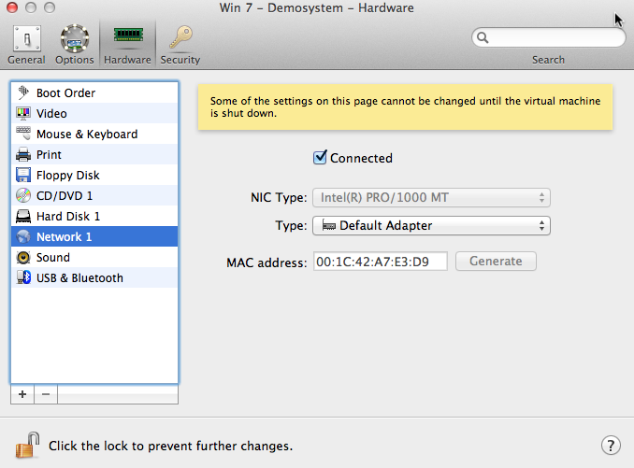Select Boot Order in sidebar

click(65, 93)
